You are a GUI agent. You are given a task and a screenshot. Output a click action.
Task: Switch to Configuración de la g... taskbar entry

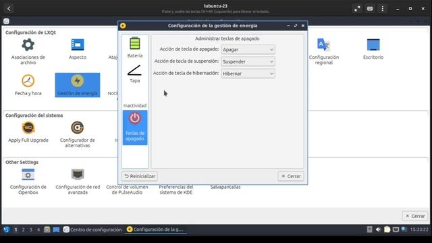tap(156, 230)
